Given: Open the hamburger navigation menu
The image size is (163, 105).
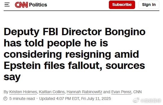Looking at the screenshot, I should click(7, 5).
